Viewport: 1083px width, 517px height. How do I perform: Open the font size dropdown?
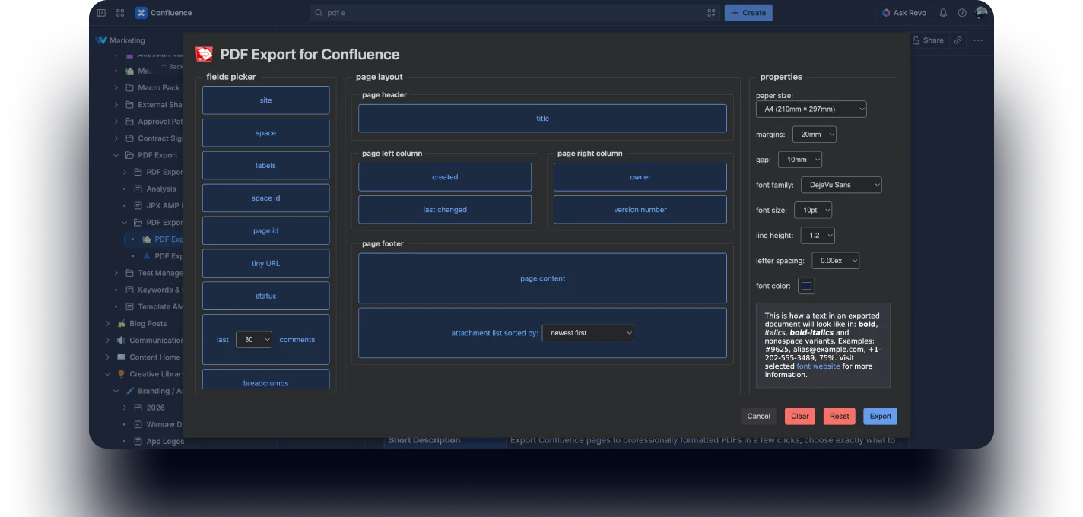tap(813, 210)
